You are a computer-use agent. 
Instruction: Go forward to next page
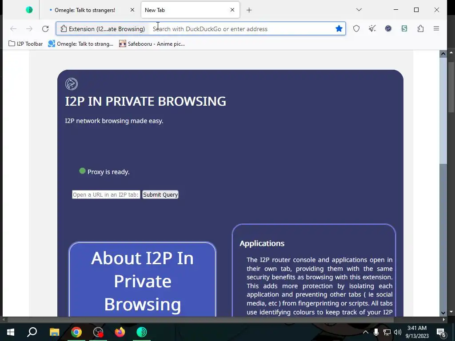29,29
